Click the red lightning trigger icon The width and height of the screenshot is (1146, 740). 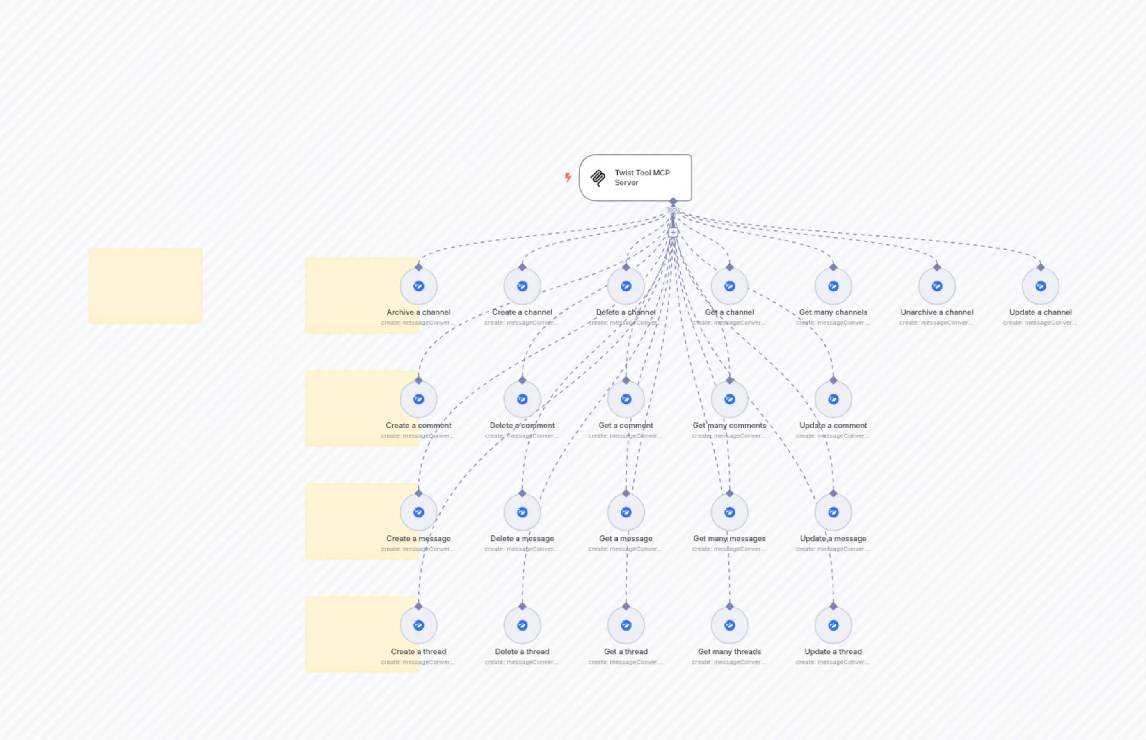coord(568,177)
